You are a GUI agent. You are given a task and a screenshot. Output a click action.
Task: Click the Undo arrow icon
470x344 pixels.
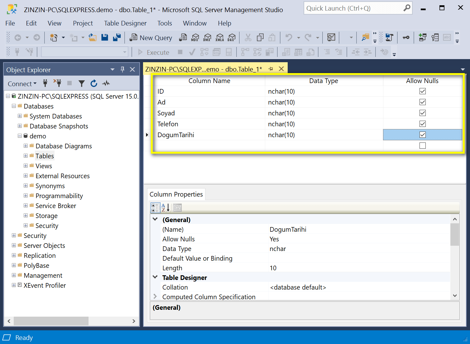289,38
